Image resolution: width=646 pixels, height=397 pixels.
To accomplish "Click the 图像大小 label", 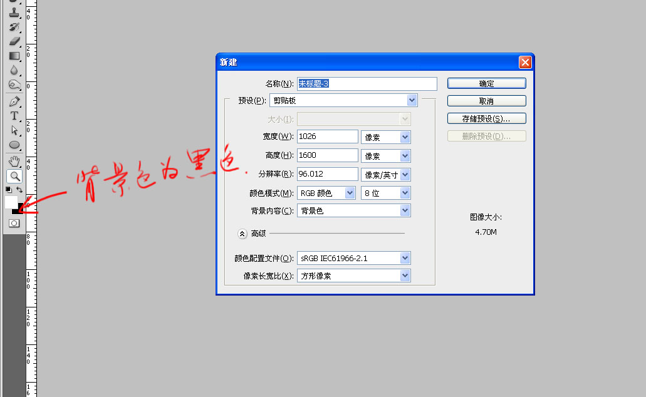I will 486,217.
